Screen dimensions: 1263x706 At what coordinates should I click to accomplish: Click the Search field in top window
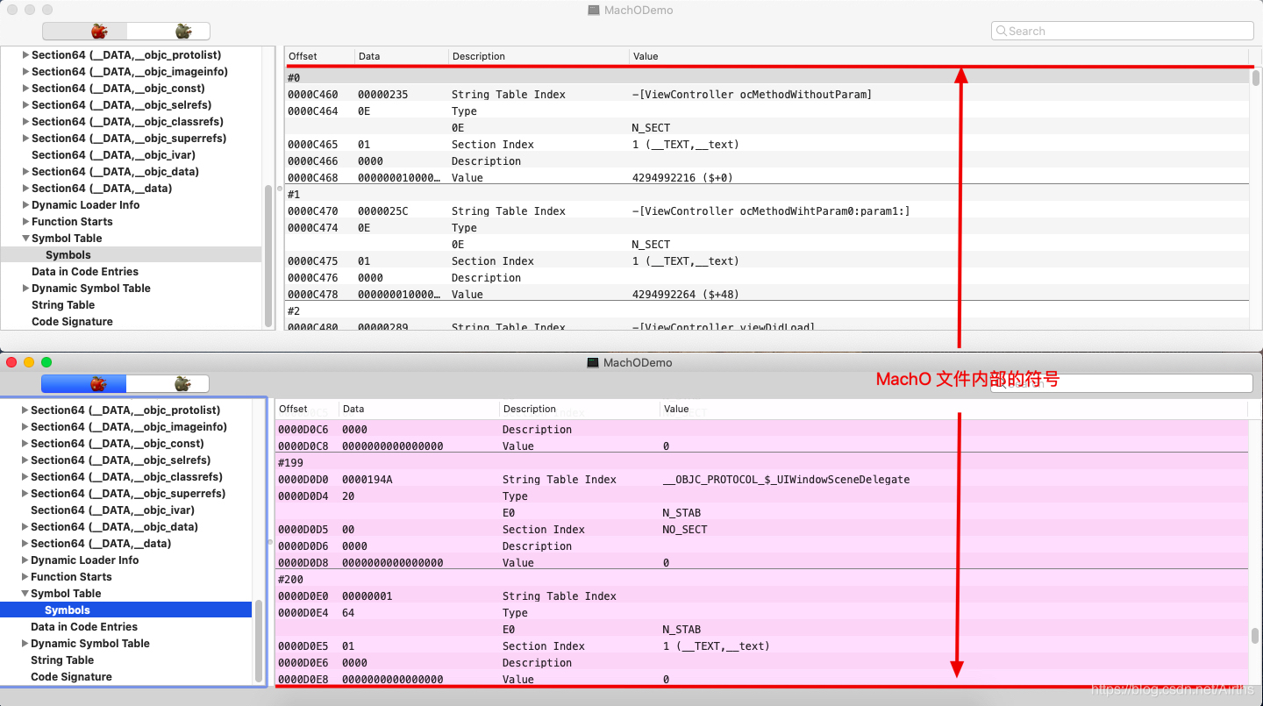pos(1123,31)
